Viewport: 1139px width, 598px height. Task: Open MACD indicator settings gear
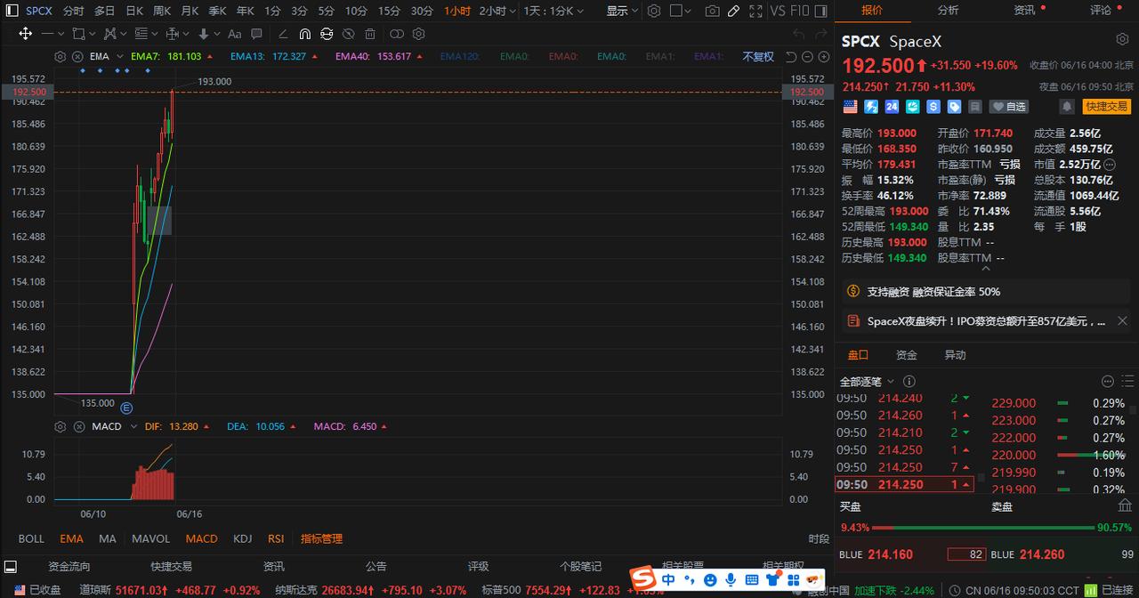(x=60, y=426)
